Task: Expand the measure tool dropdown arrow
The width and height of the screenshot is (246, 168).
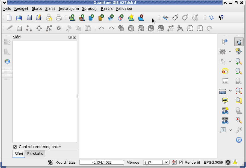Action: pos(230,91)
